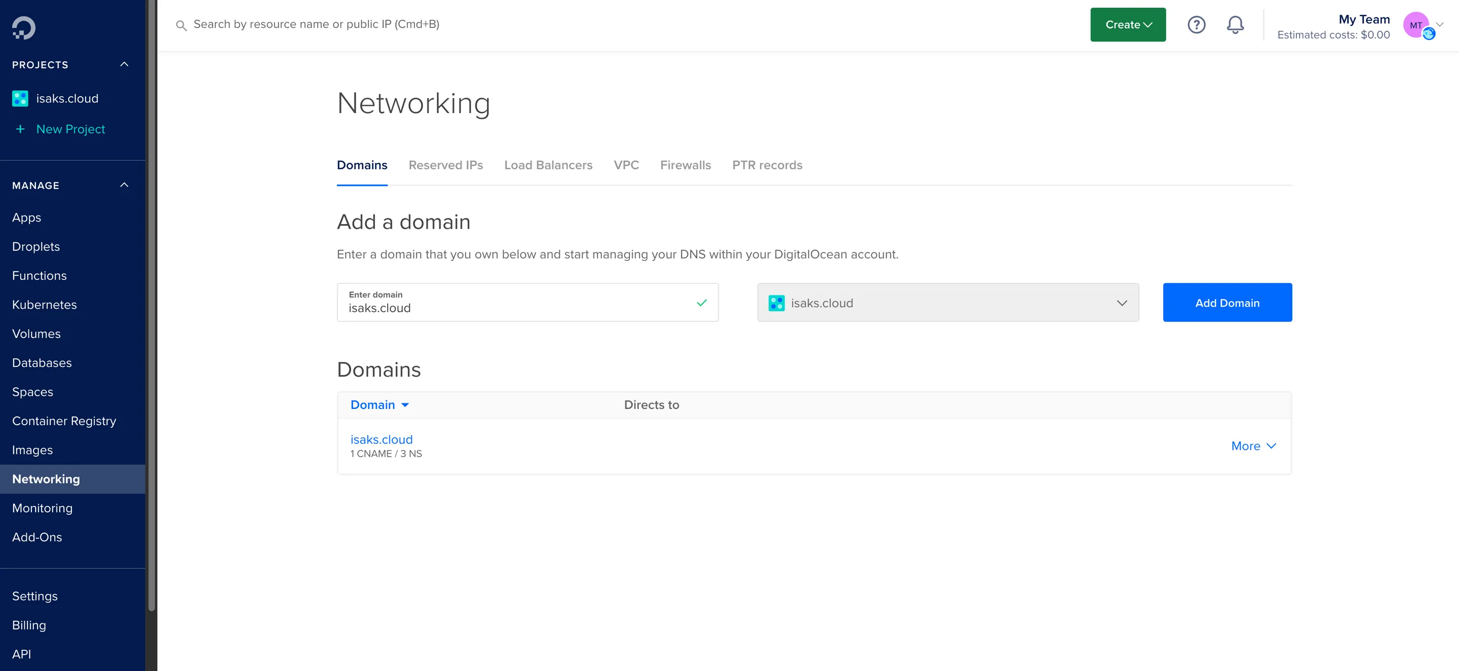1459x671 pixels.
Task: Switch to the Reserved IPs tab
Action: (x=446, y=165)
